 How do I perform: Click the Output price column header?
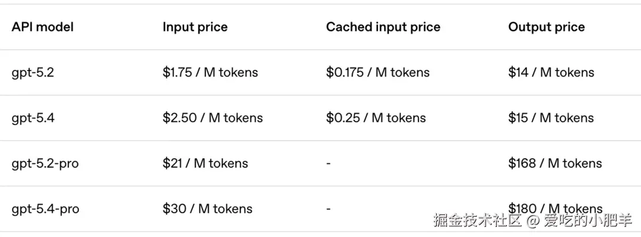[546, 27]
